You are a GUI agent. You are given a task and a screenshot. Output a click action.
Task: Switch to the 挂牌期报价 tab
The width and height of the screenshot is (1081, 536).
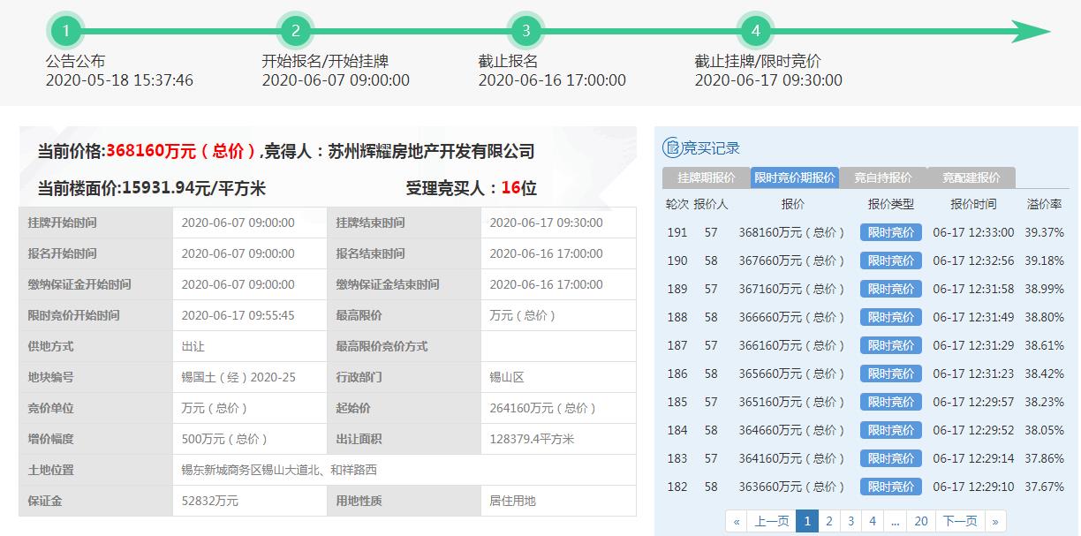[706, 177]
